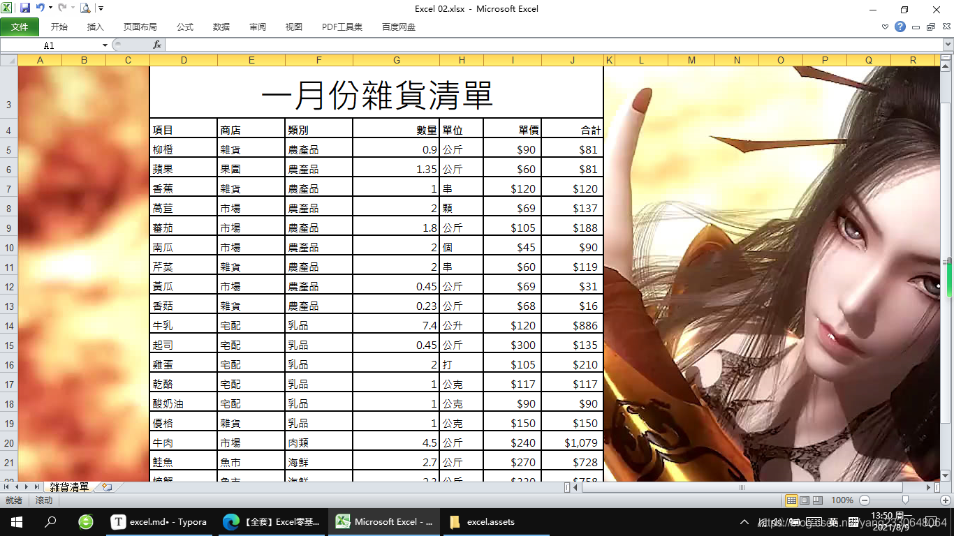
Task: Click the 肉類 category cell
Action: tap(319, 442)
